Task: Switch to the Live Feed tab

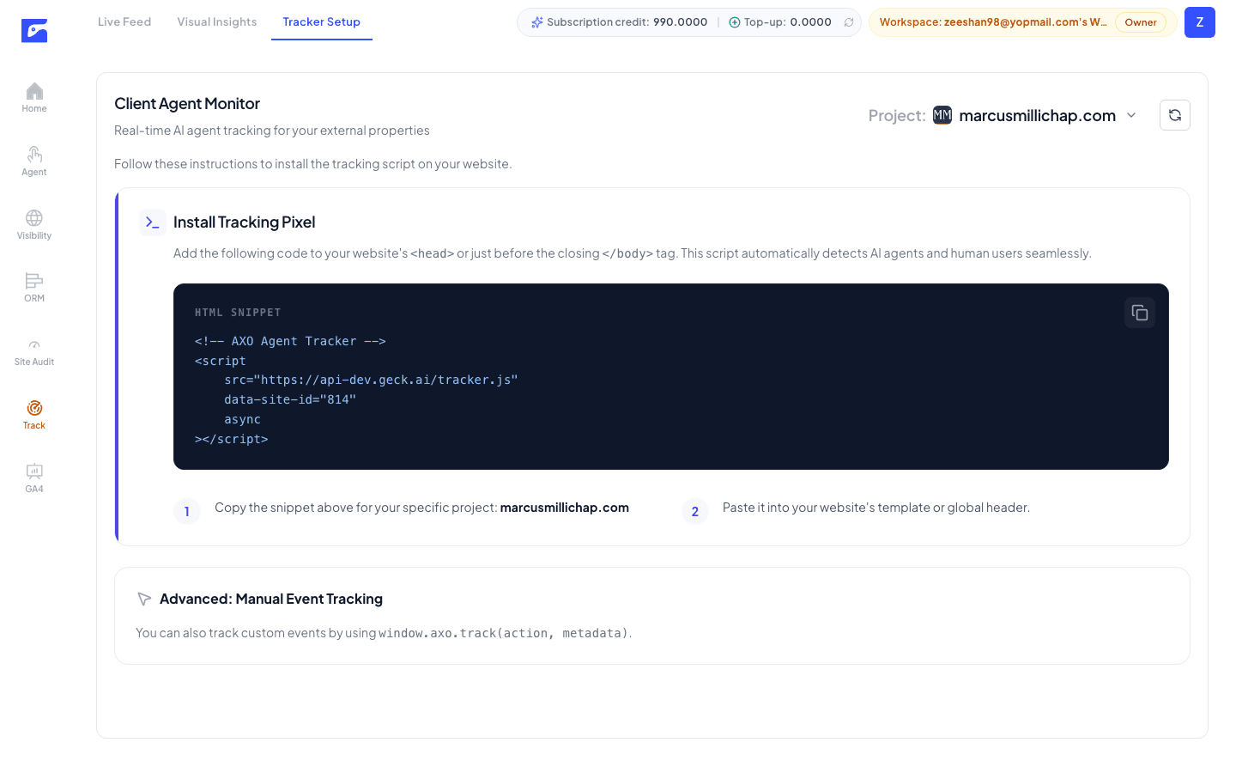Action: tap(124, 21)
